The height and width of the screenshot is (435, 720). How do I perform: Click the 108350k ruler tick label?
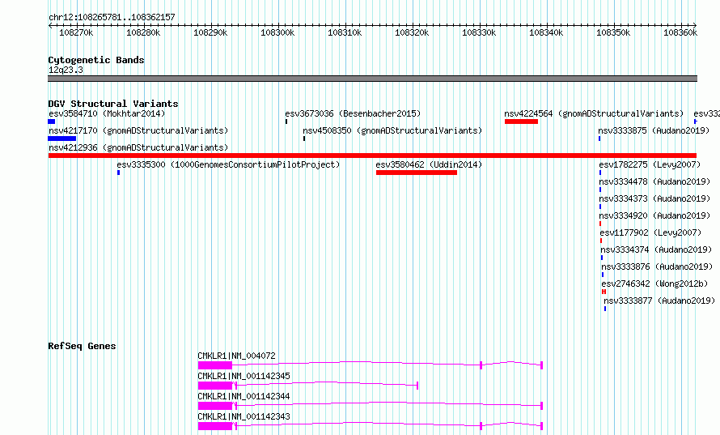tap(613, 32)
